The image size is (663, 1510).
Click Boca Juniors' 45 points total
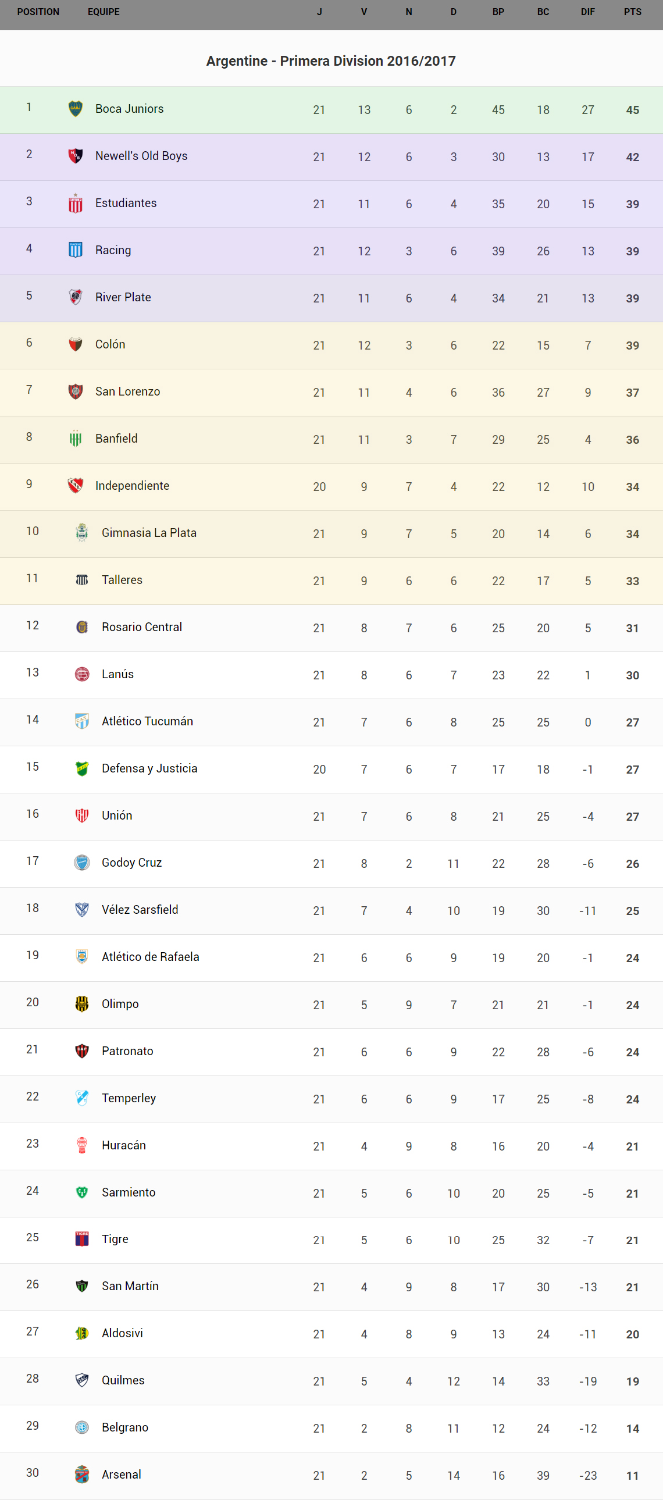point(632,110)
